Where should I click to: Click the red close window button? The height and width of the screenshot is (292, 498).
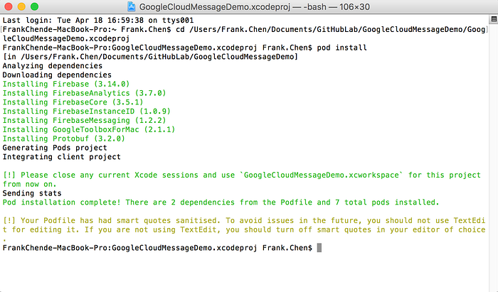click(x=9, y=6)
